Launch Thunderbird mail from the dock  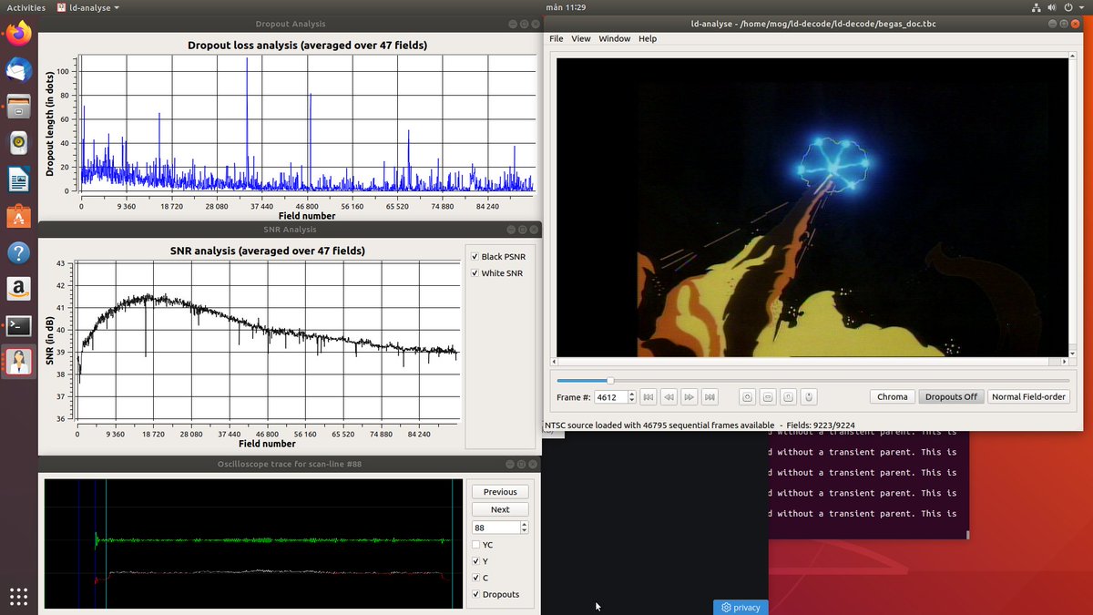pyautogui.click(x=19, y=70)
